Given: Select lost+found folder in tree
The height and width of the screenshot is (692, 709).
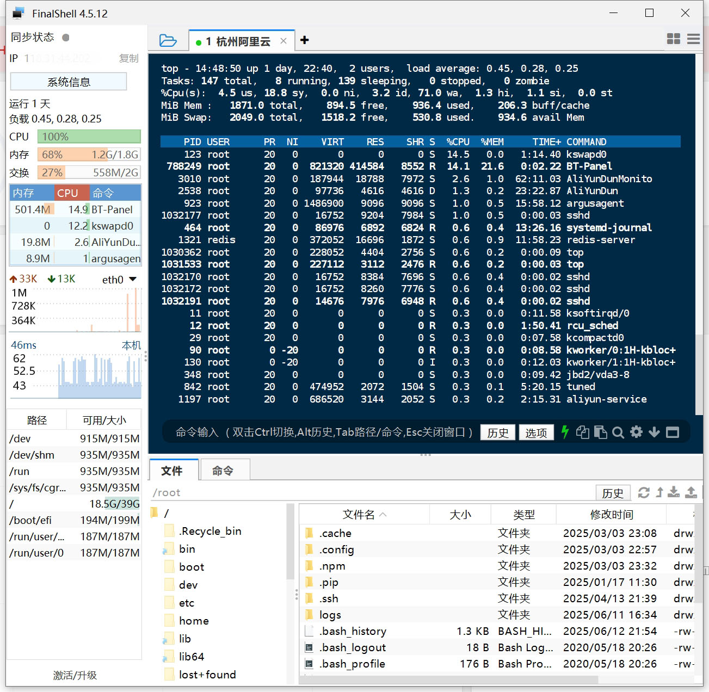Looking at the screenshot, I should click(x=207, y=675).
